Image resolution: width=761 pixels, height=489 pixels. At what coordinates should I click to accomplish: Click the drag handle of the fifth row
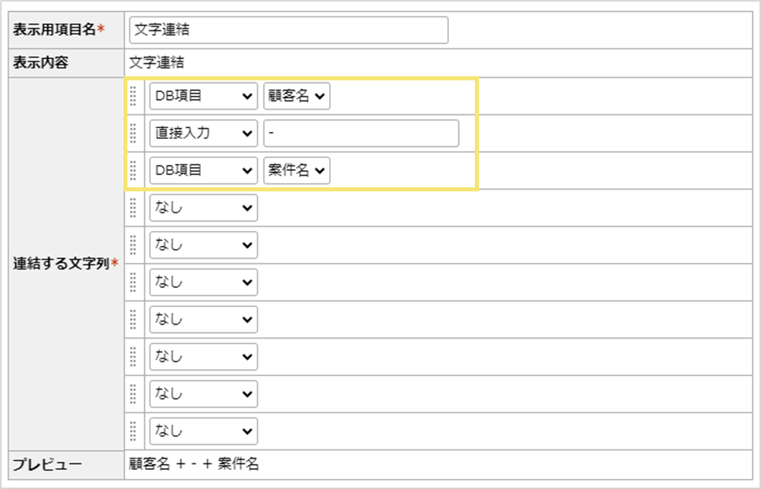pyautogui.click(x=134, y=245)
